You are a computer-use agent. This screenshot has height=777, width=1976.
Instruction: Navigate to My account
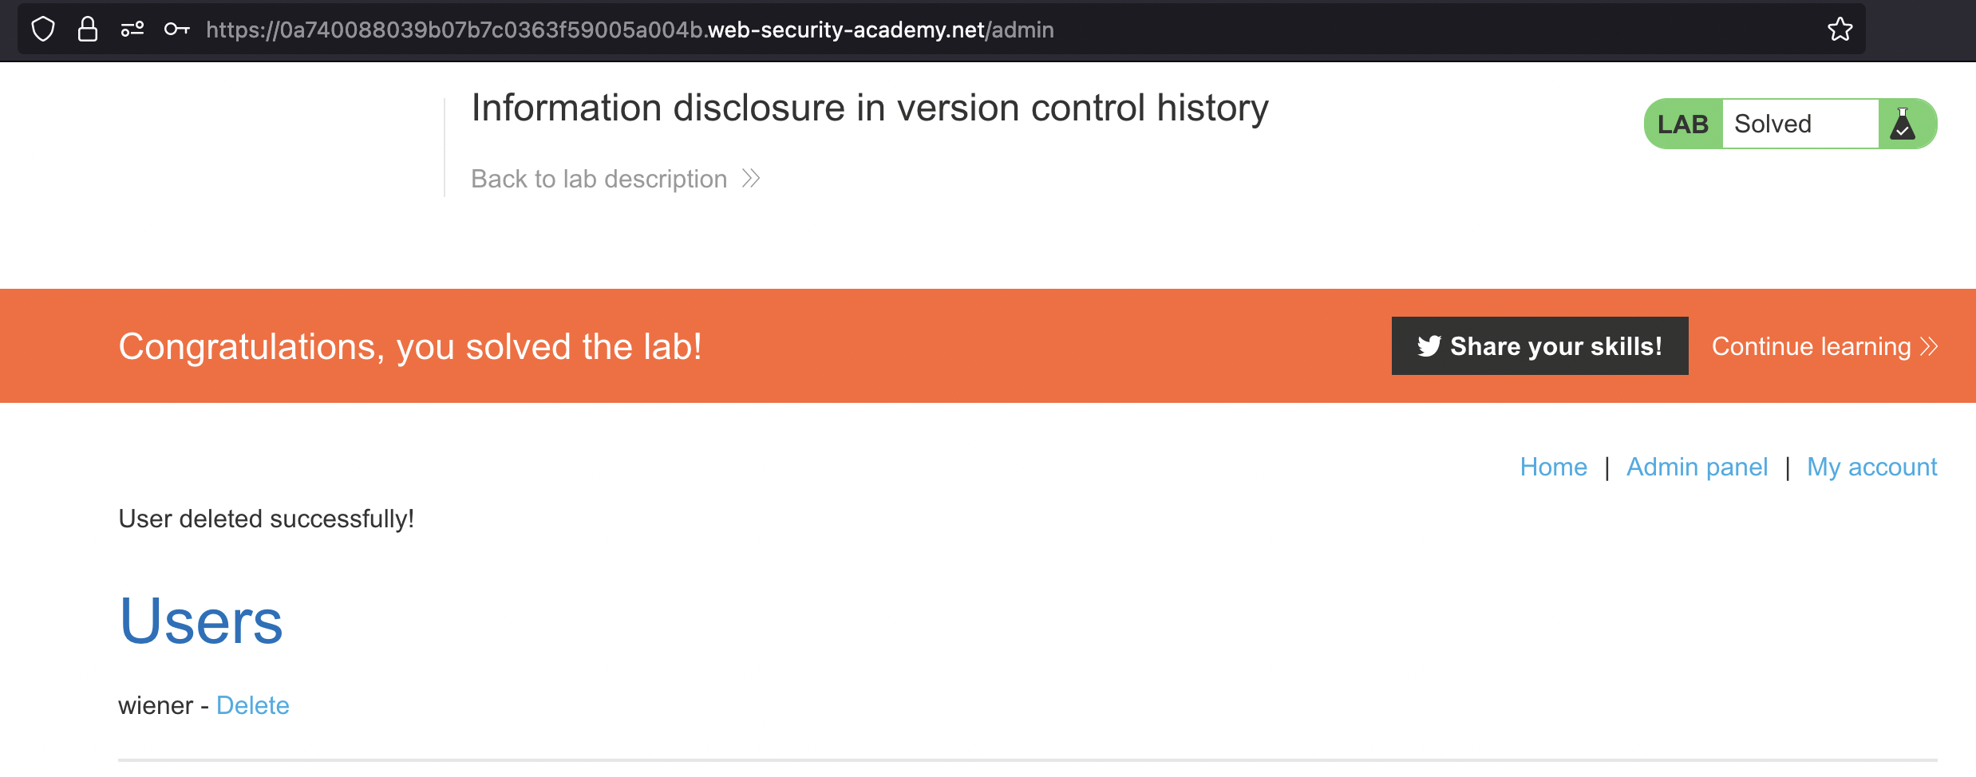tap(1871, 467)
